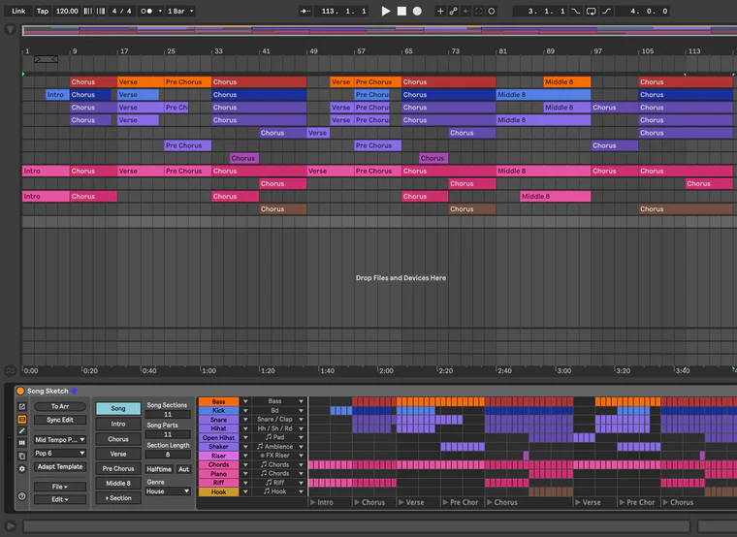Click the pop-out icon in Song Sketch
737x537 pixels.
pyautogui.click(x=21, y=406)
